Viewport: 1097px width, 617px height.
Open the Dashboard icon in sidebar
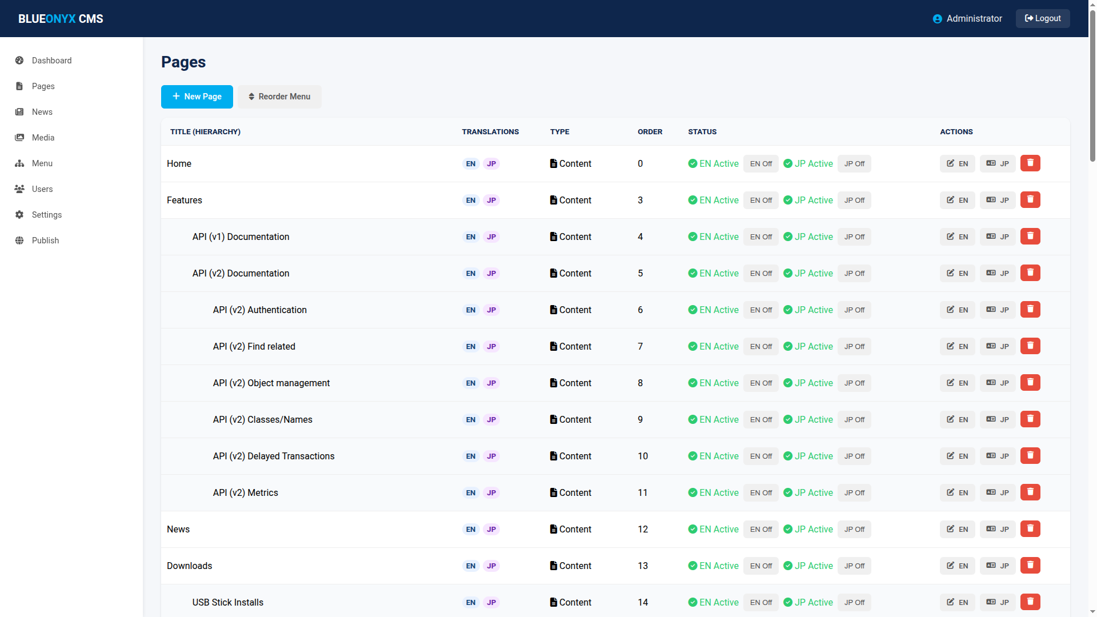19,61
